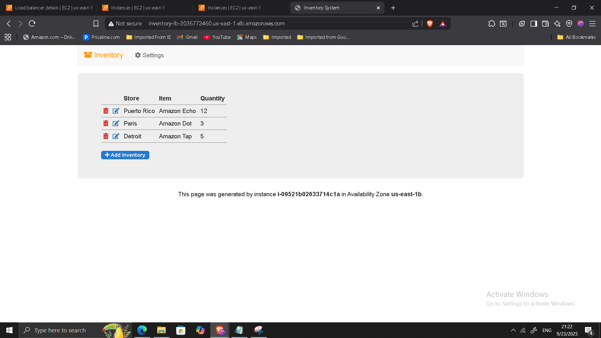Click the Brave Shields lion icon
Image resolution: width=601 pixels, height=338 pixels.
coord(430,23)
